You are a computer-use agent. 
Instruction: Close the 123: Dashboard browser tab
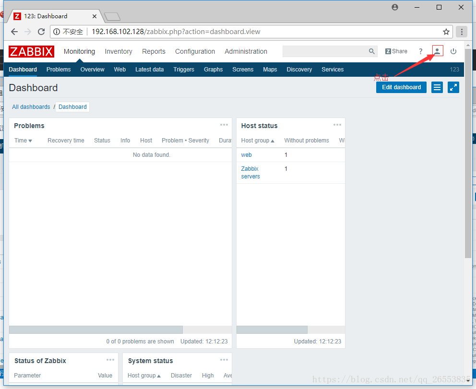(x=95, y=16)
